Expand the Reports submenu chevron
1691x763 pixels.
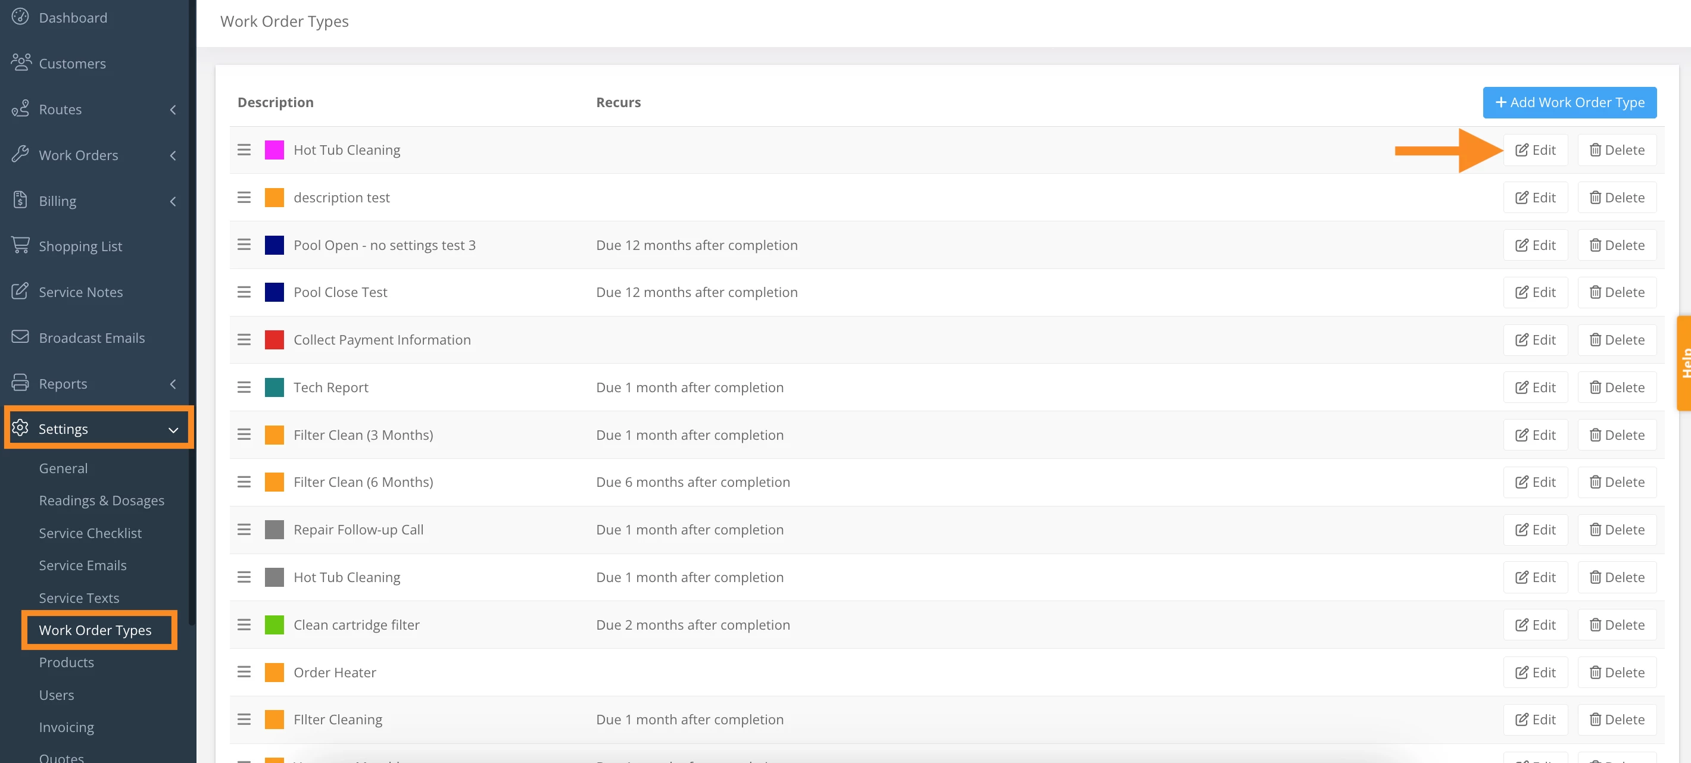(173, 384)
